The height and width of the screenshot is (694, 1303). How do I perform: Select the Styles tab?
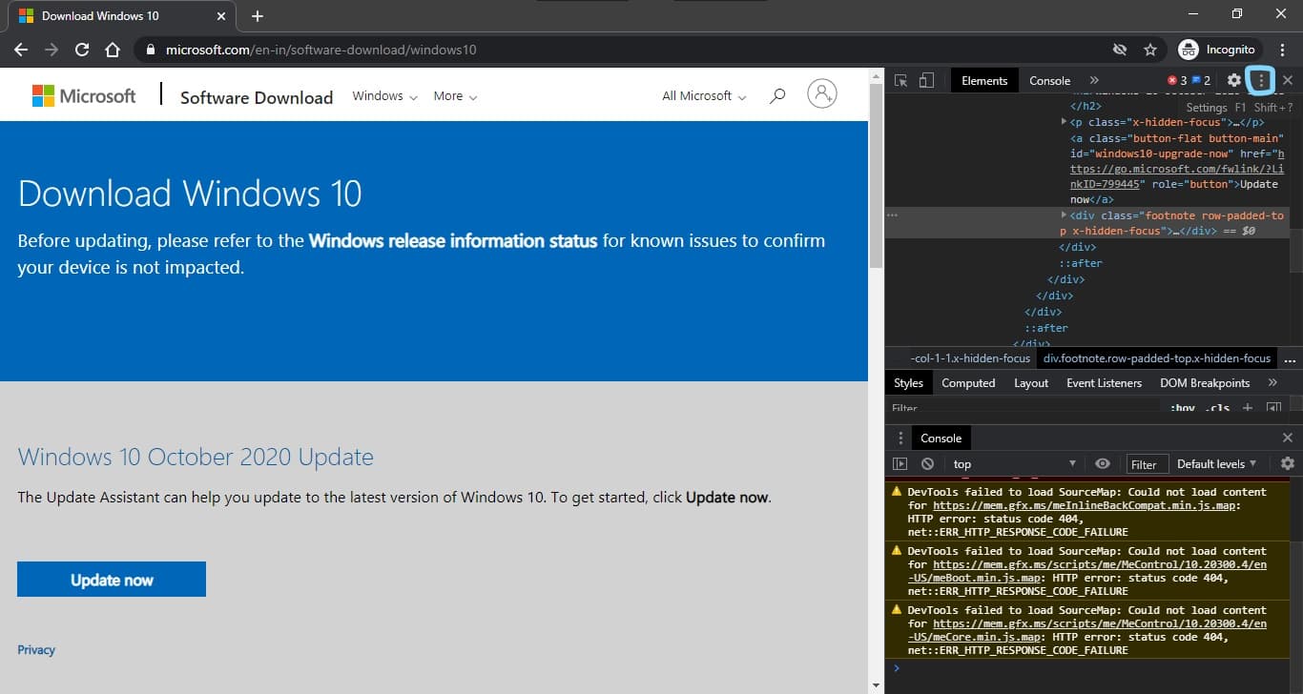(908, 382)
